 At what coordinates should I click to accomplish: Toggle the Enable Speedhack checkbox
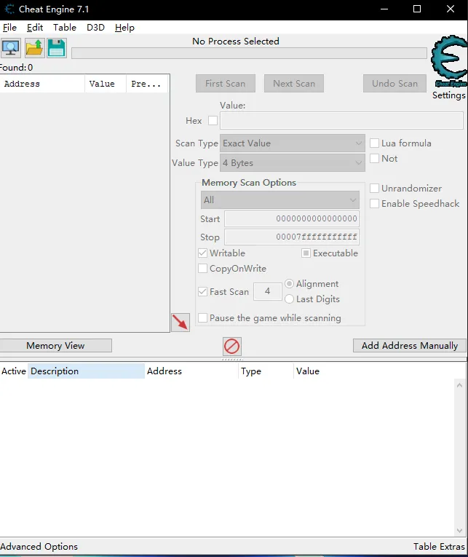click(375, 204)
